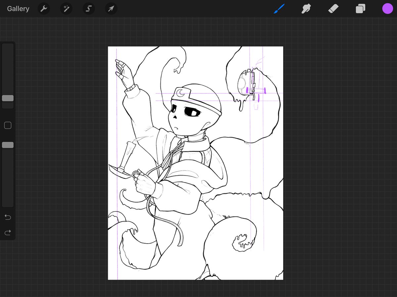The height and width of the screenshot is (297, 397).
Task: Undo the last stroke
Action: tap(8, 217)
